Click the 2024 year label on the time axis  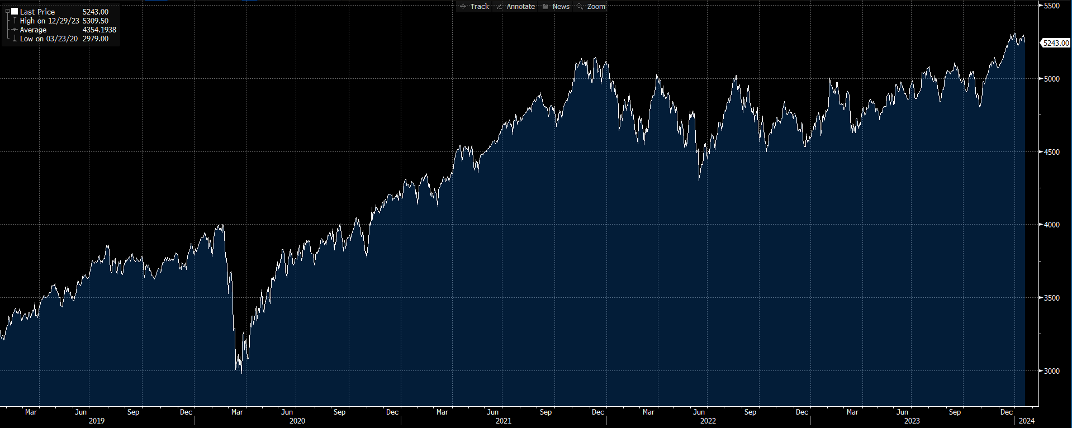[x=1027, y=421]
